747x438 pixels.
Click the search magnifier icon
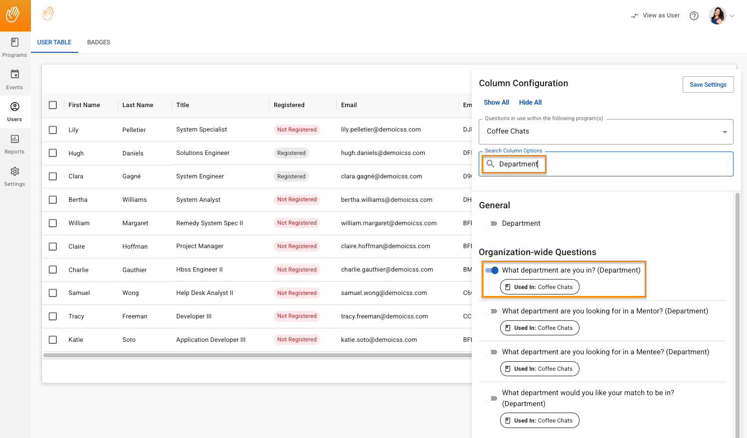point(490,164)
